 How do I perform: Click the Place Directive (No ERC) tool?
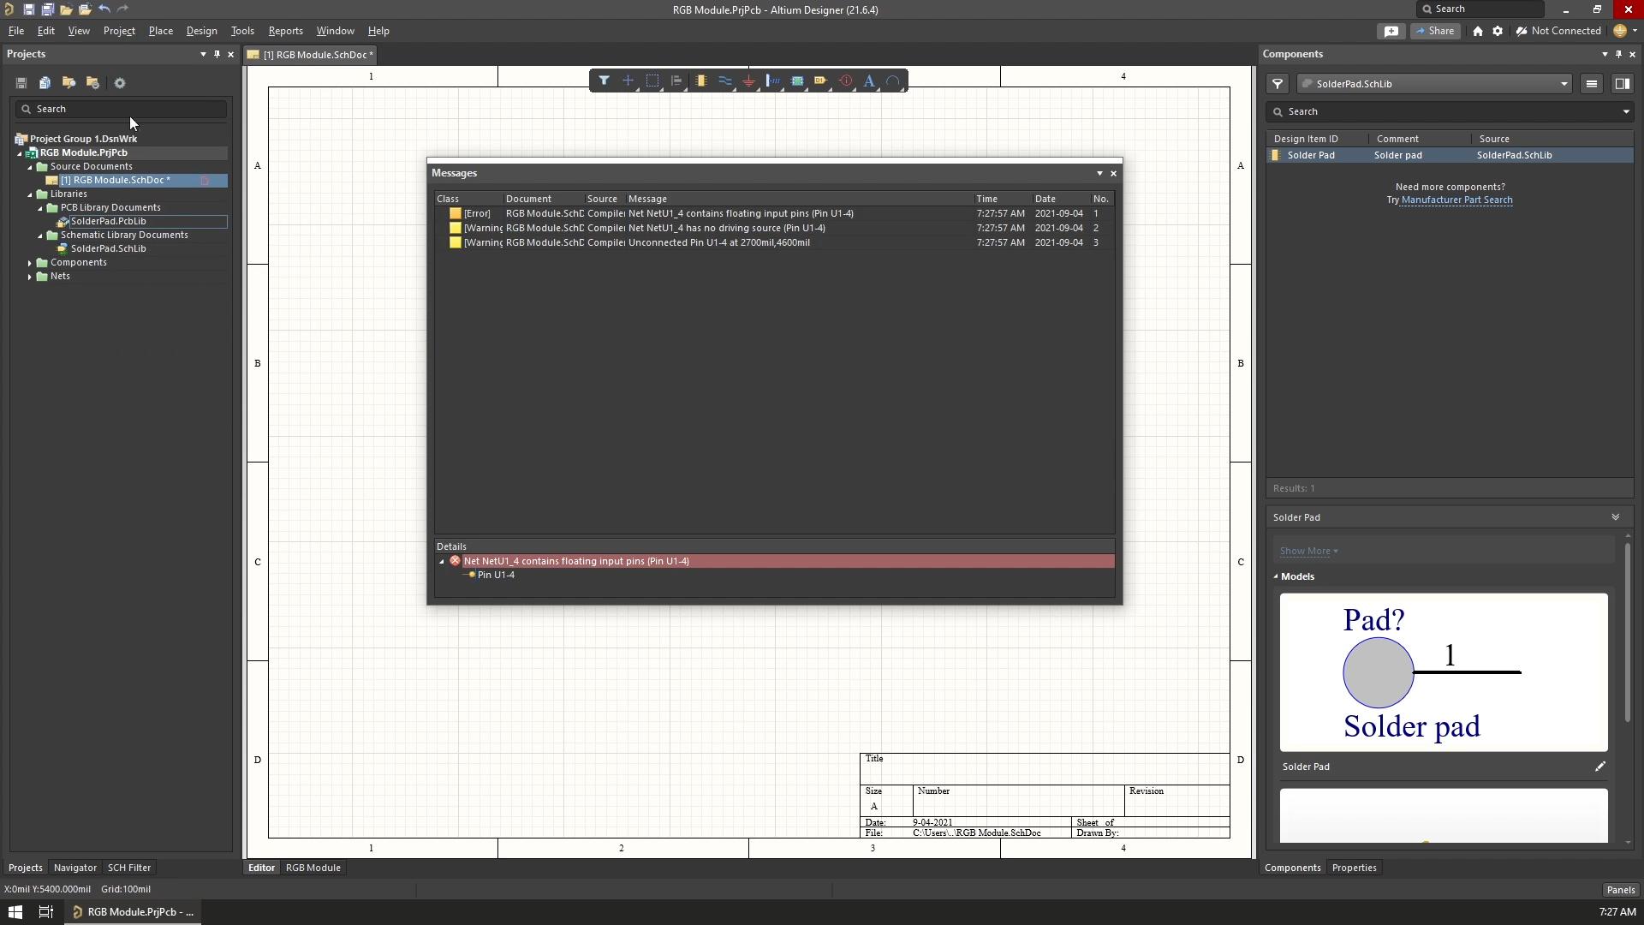pos(845,81)
